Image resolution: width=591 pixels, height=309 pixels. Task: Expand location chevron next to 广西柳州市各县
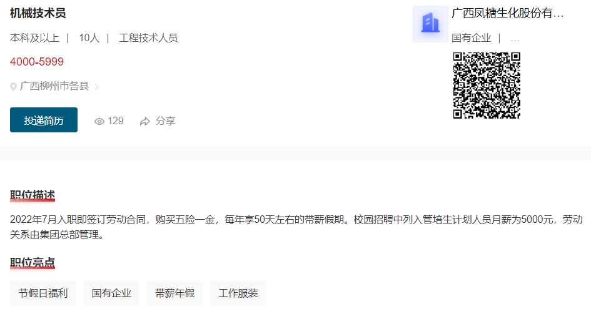(96, 87)
